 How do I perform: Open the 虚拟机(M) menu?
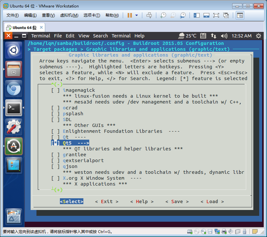pos(69,15)
